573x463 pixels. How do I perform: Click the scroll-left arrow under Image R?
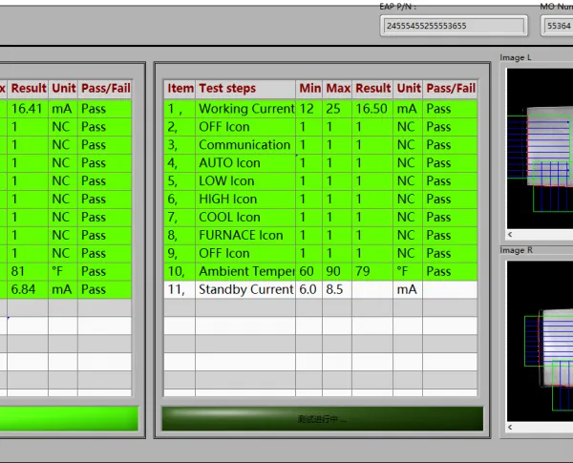[510, 427]
